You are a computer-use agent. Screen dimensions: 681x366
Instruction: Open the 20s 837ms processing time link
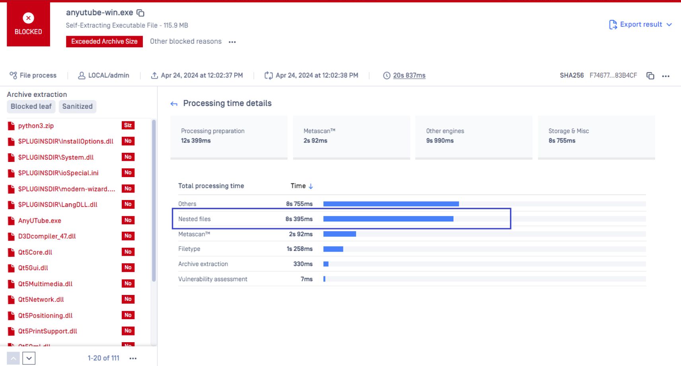click(x=409, y=75)
